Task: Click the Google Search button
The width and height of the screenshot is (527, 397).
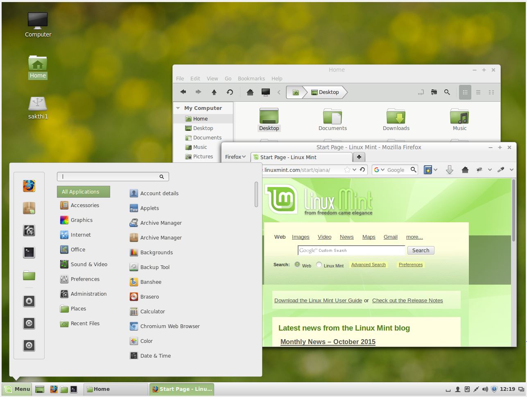Action: (421, 251)
